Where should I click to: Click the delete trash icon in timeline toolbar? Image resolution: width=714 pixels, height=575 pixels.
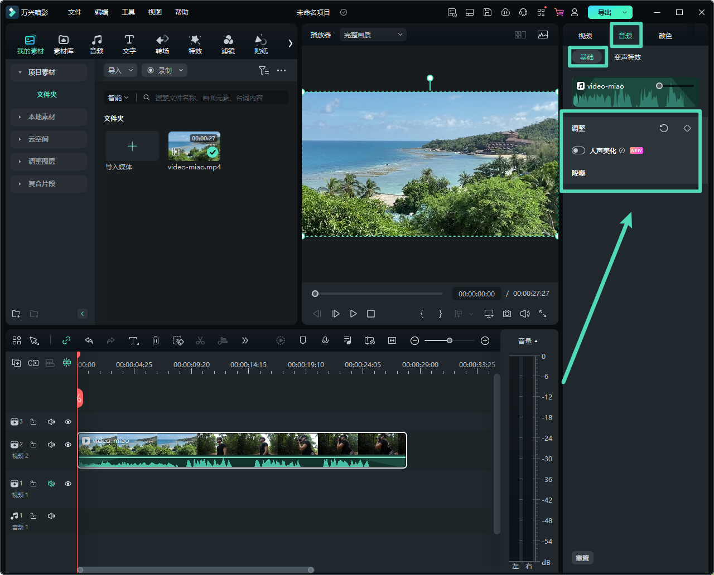click(156, 340)
